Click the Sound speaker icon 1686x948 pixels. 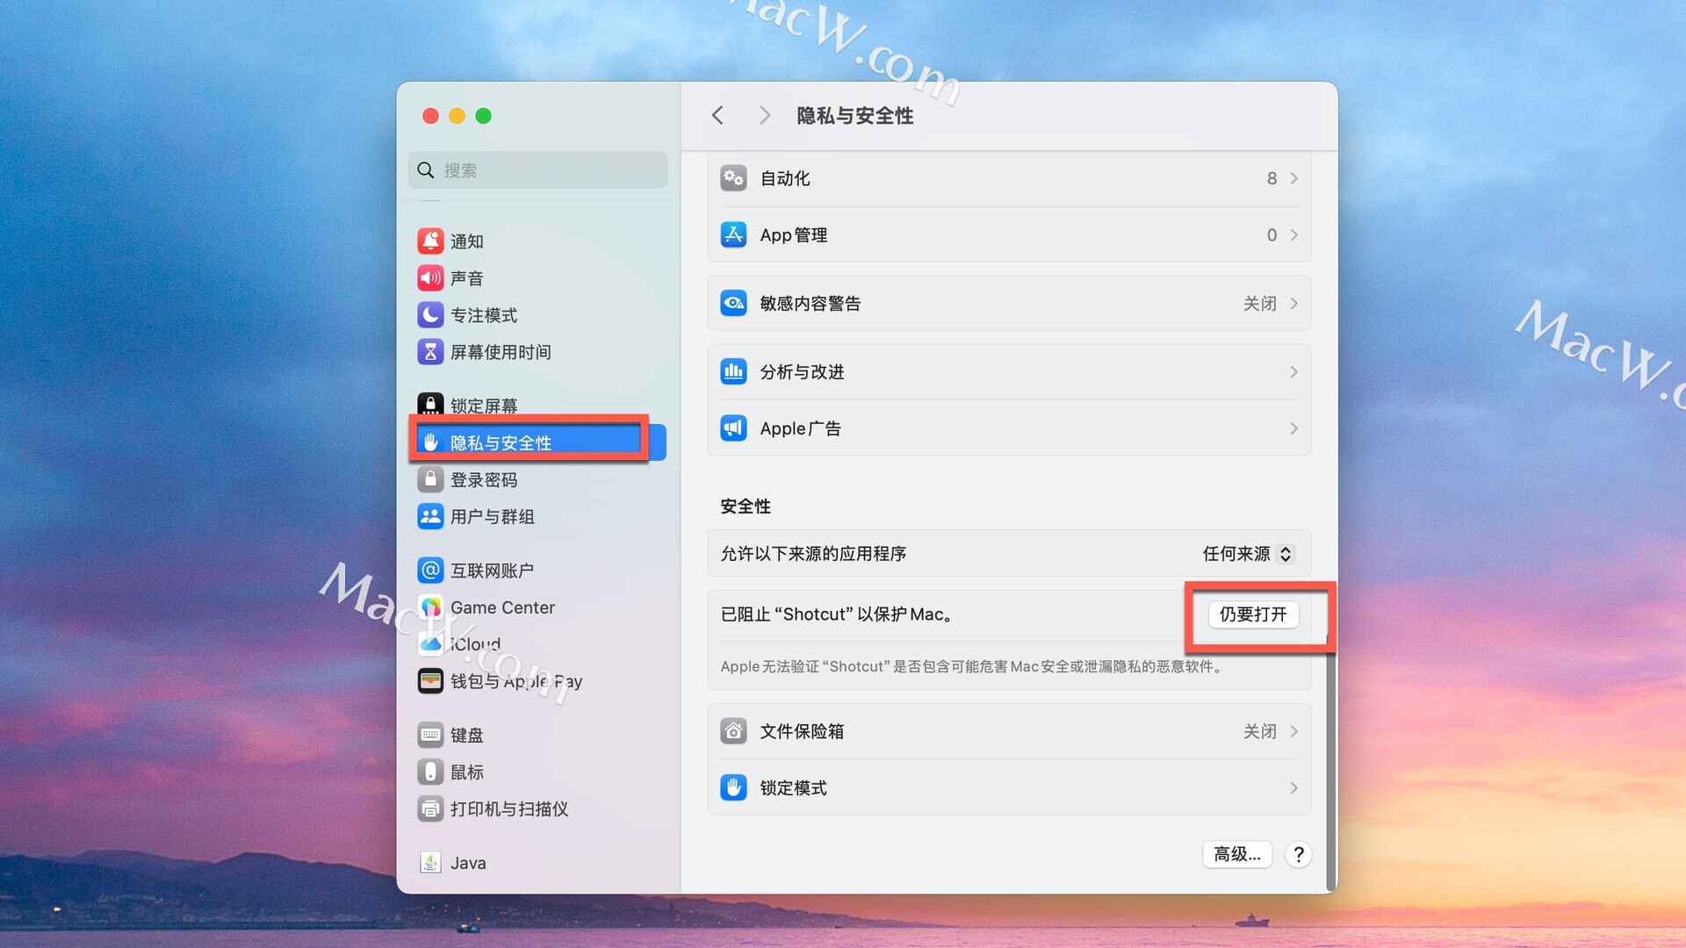click(430, 278)
